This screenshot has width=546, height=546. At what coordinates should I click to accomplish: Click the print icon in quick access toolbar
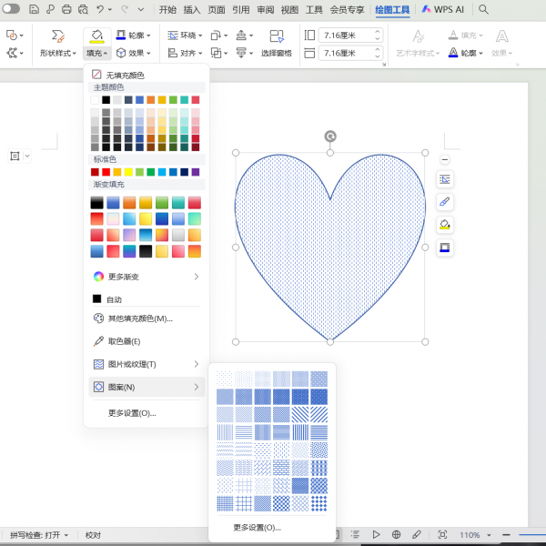(66, 10)
